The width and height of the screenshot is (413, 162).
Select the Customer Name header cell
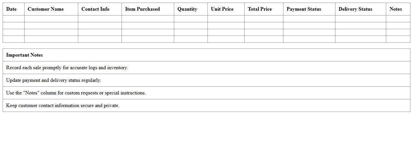(46, 9)
